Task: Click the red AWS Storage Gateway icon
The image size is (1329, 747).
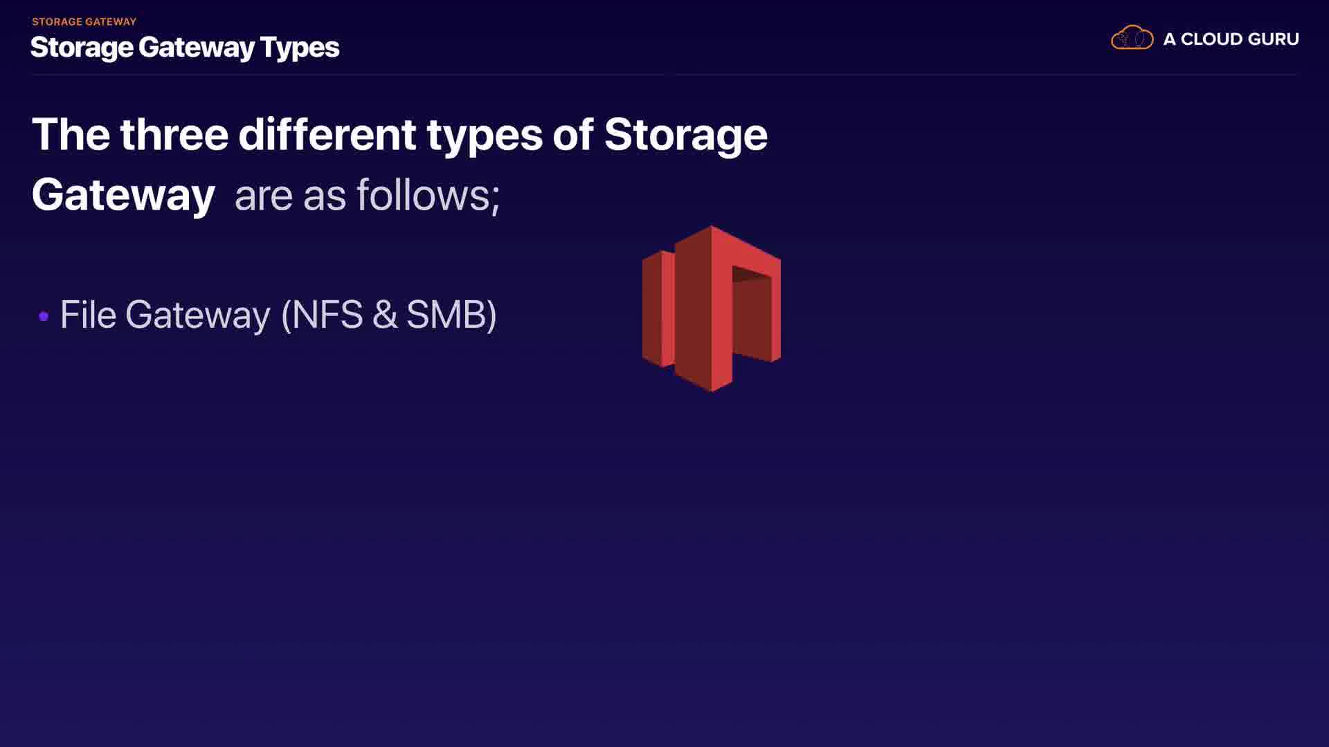Action: click(x=712, y=308)
